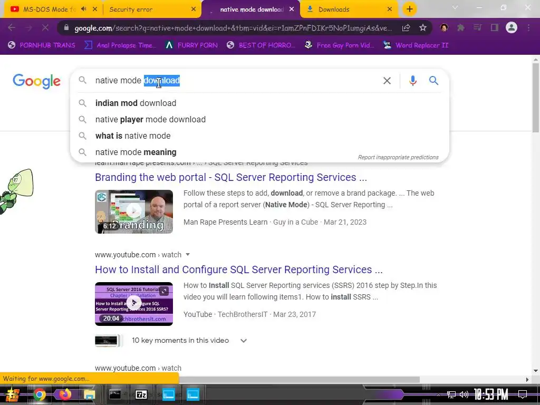Screen dimensions: 540x405
Task: Click the address bar URL
Action: click(233, 28)
